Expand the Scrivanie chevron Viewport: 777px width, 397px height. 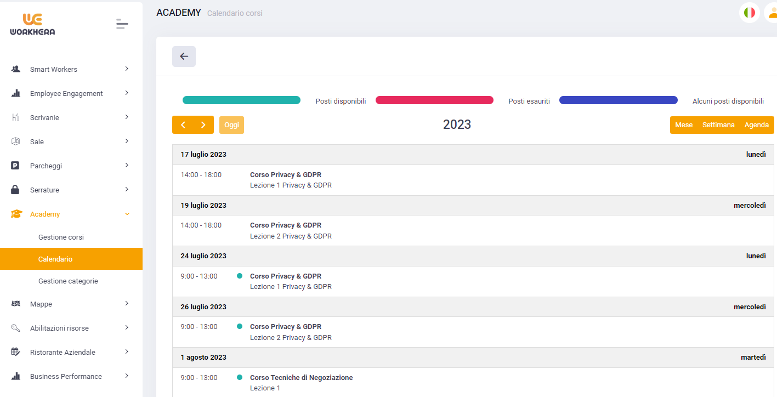coord(127,117)
